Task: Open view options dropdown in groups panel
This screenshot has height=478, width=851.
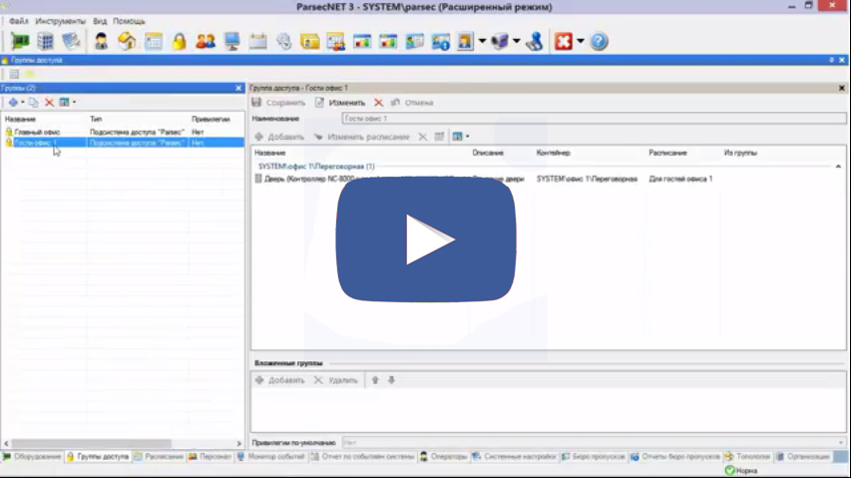Action: point(75,102)
